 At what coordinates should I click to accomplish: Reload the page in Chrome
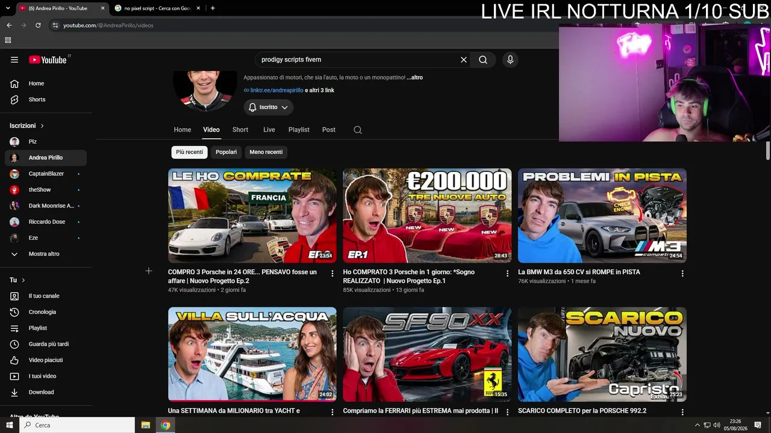38,25
